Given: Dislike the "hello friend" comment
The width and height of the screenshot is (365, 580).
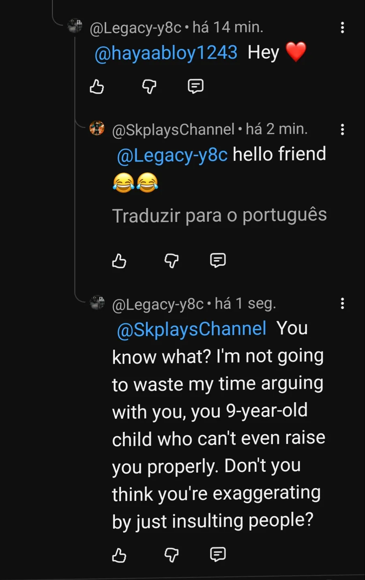Looking at the screenshot, I should pyautogui.click(x=172, y=261).
